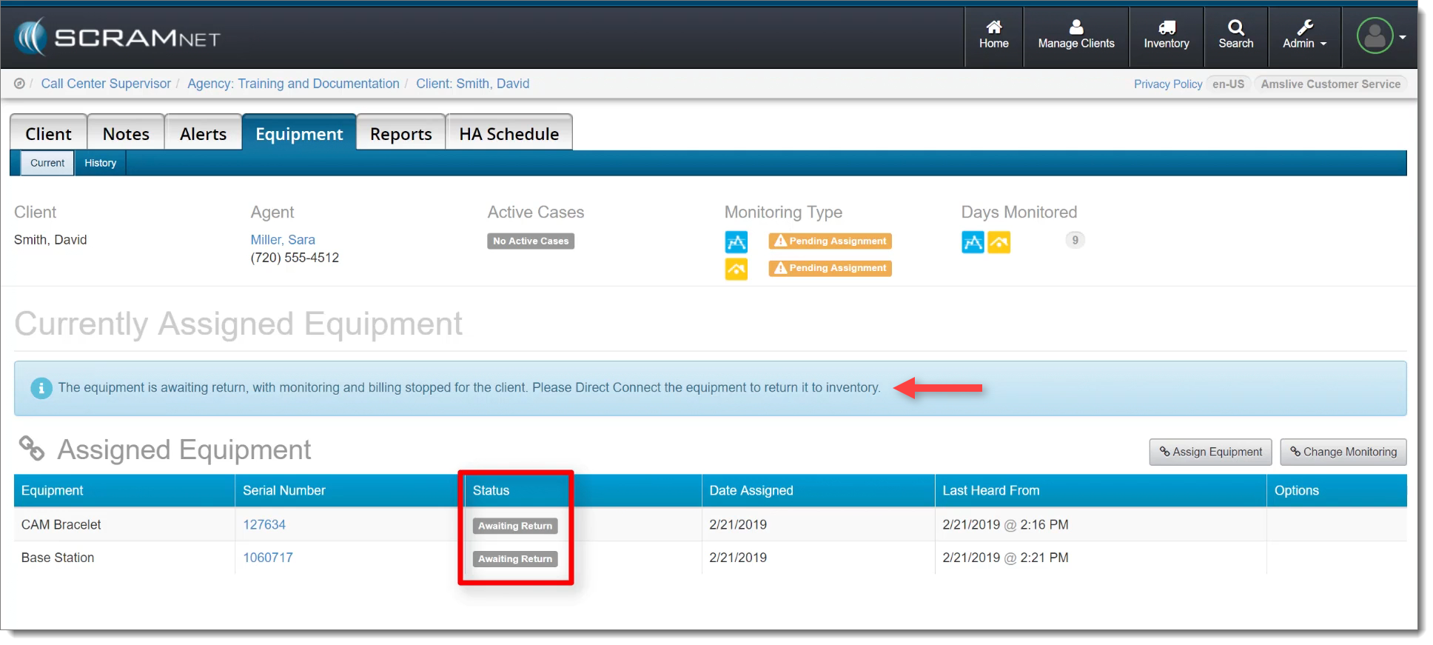Click the Assign Equipment button
Screen dimensions: 1433x645
click(x=1210, y=452)
